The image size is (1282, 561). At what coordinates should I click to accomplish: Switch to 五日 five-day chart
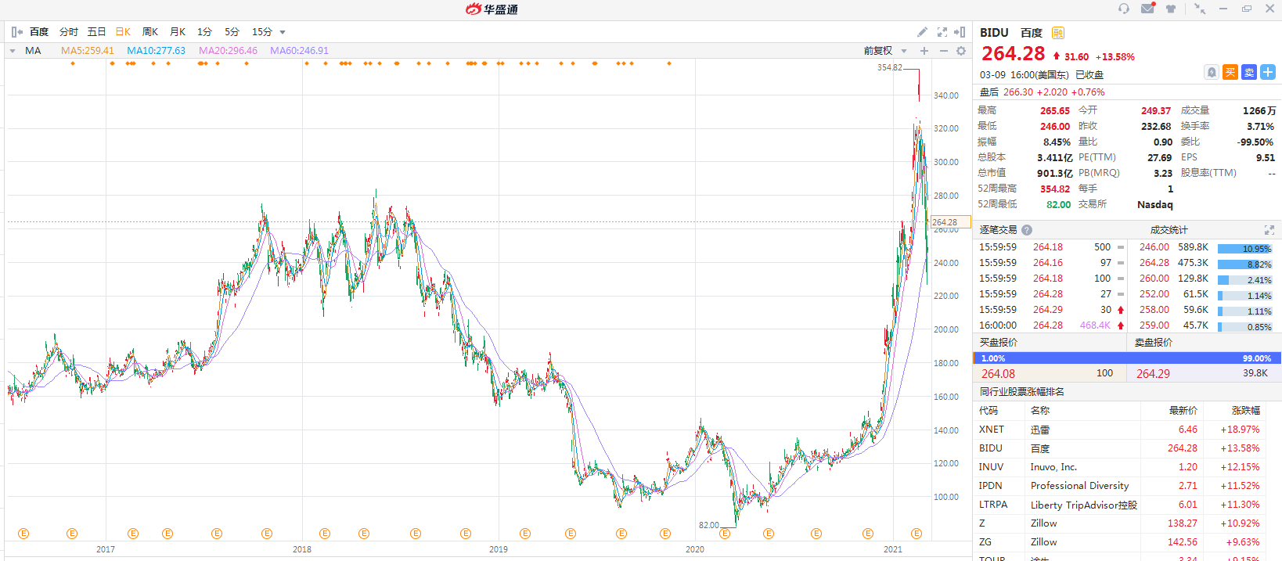[96, 32]
